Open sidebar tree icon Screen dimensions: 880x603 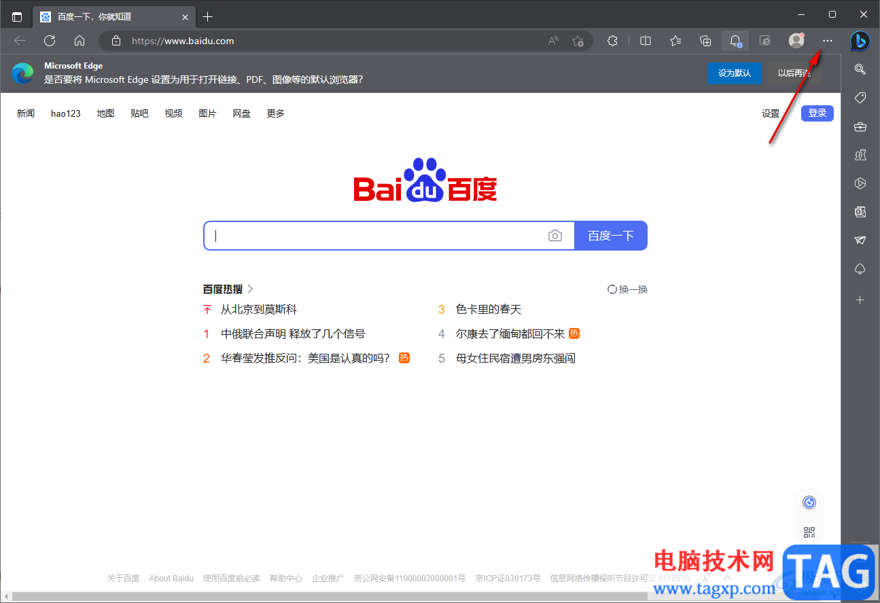coord(860,269)
